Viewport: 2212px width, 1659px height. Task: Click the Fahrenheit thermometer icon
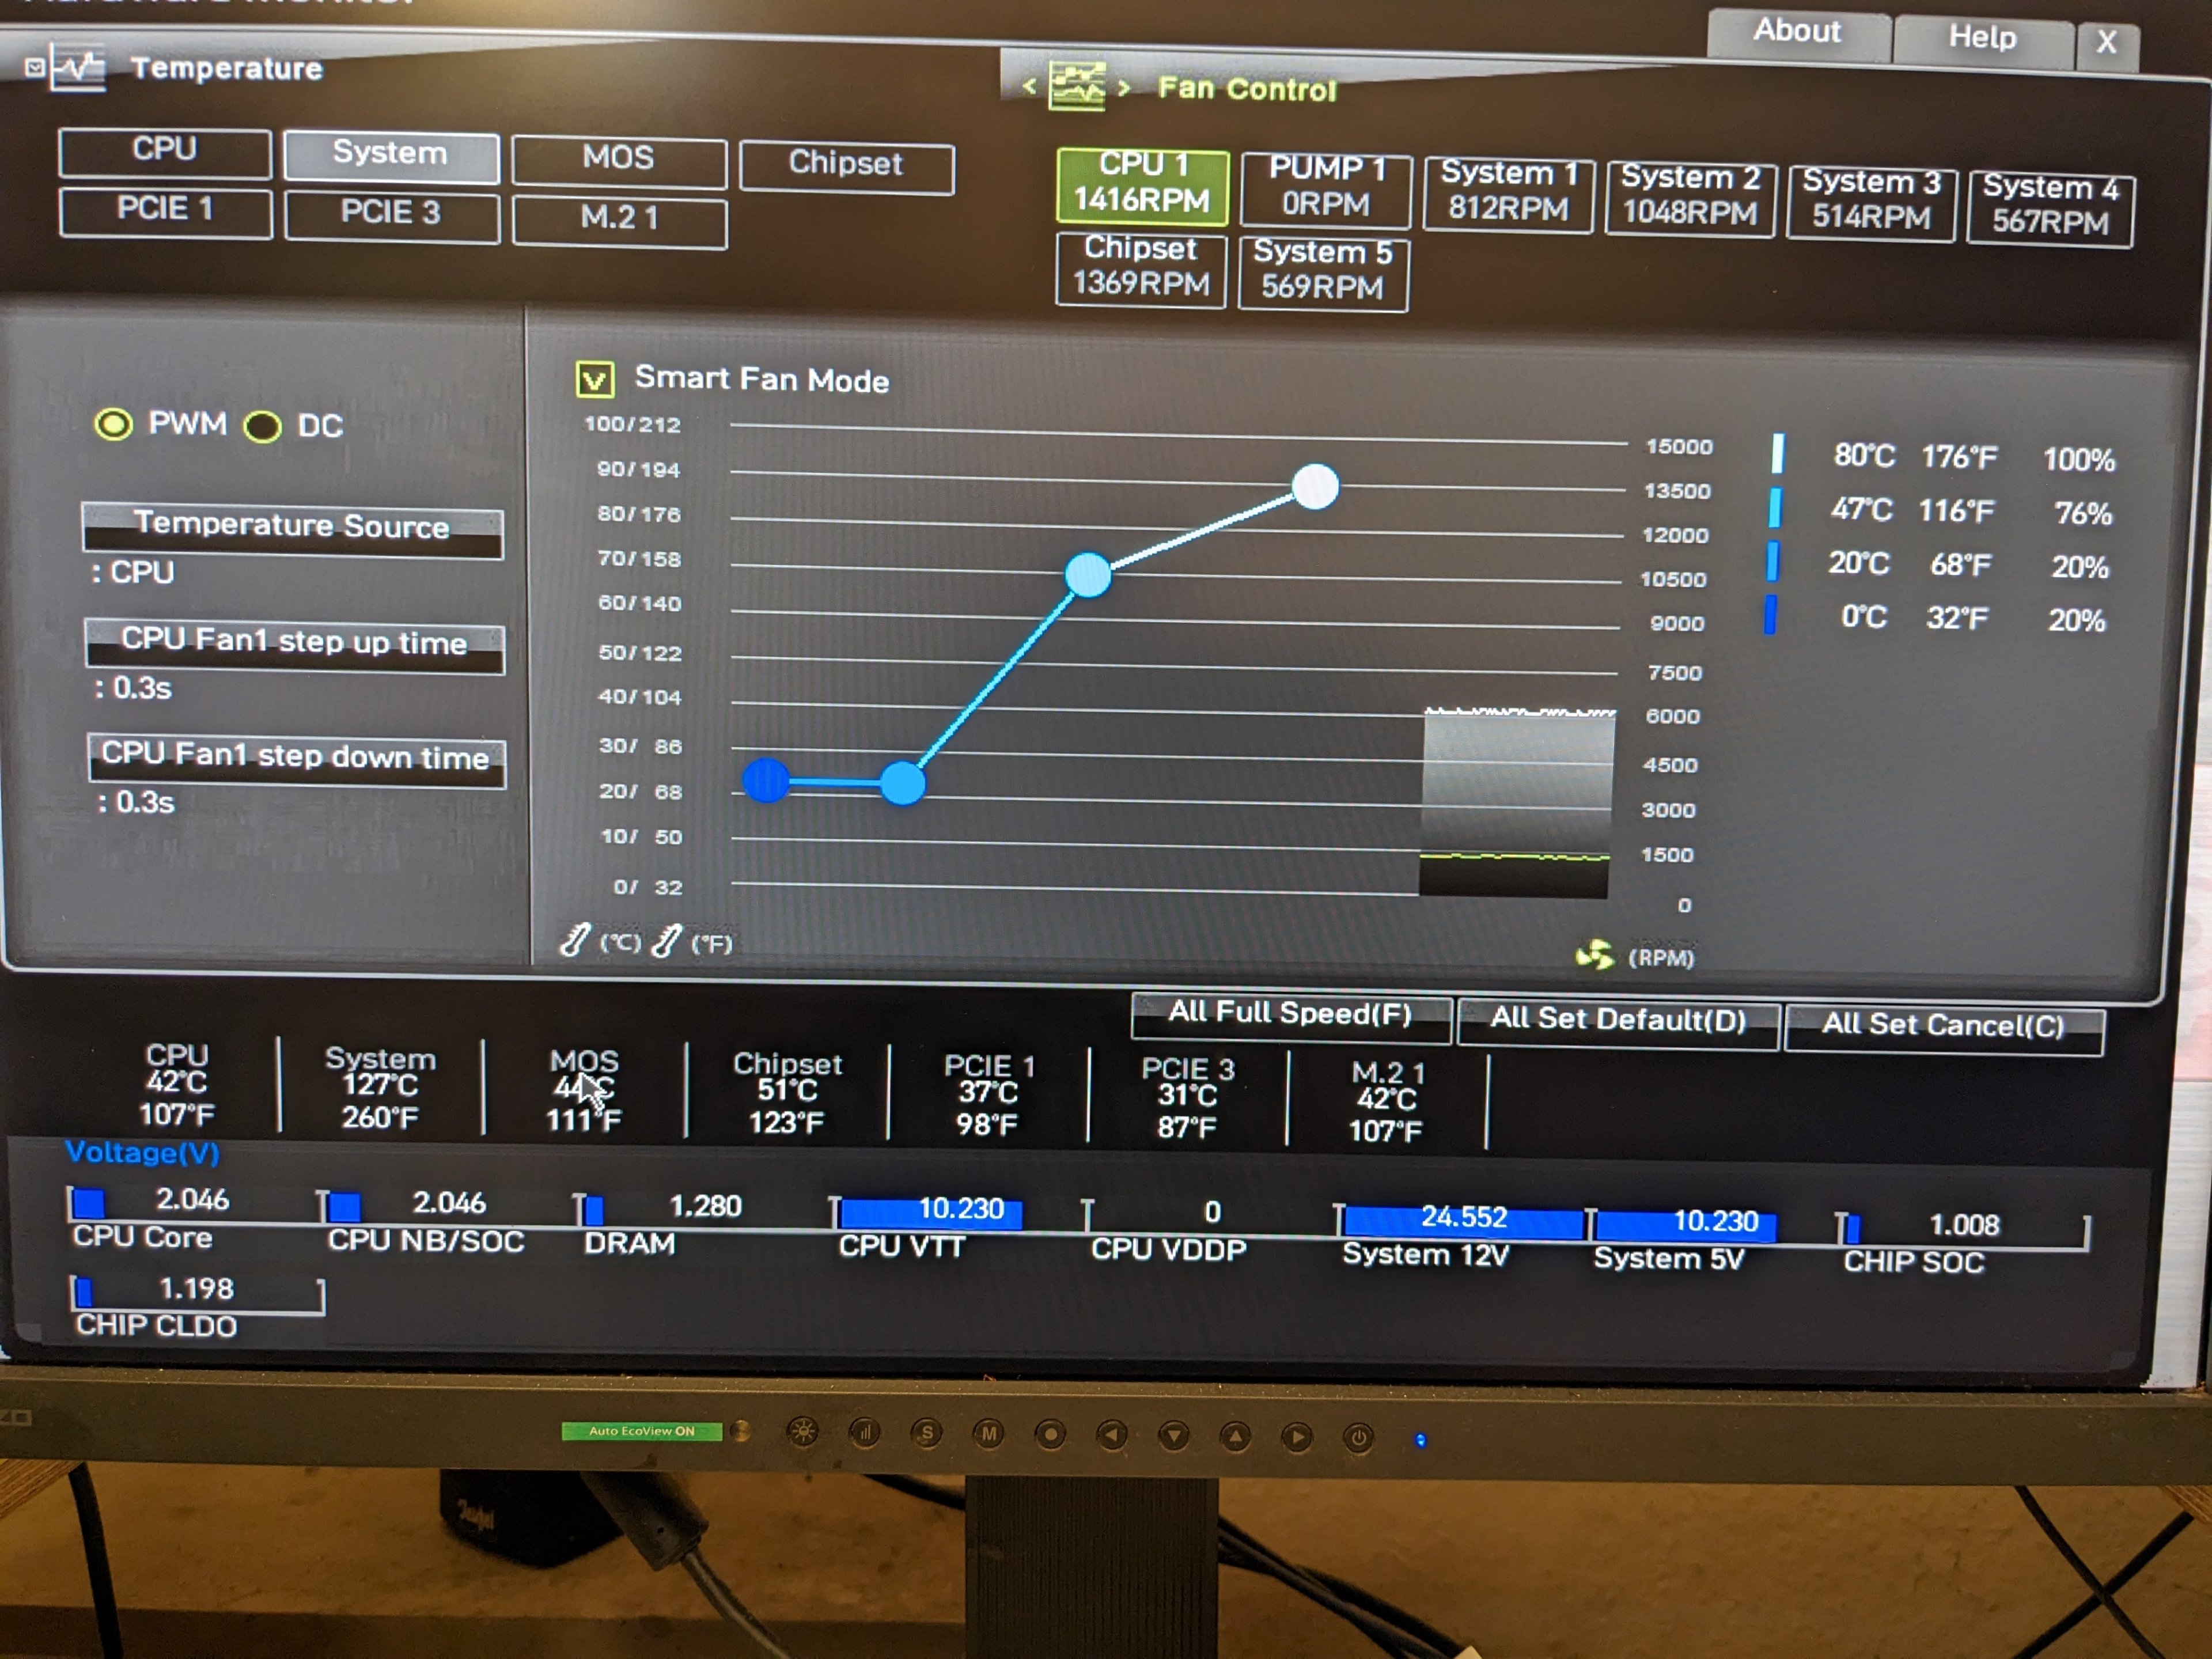667,941
